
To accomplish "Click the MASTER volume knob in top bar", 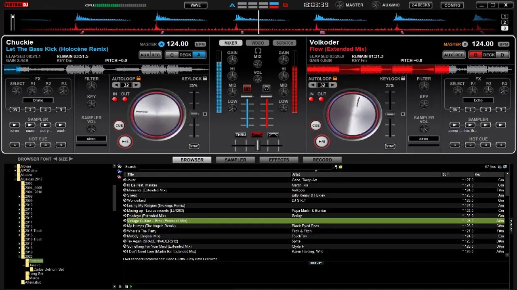I will pyautogui.click(x=339, y=5).
